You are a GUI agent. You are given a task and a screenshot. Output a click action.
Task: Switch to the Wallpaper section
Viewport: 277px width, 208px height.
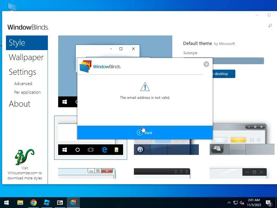pos(26,57)
